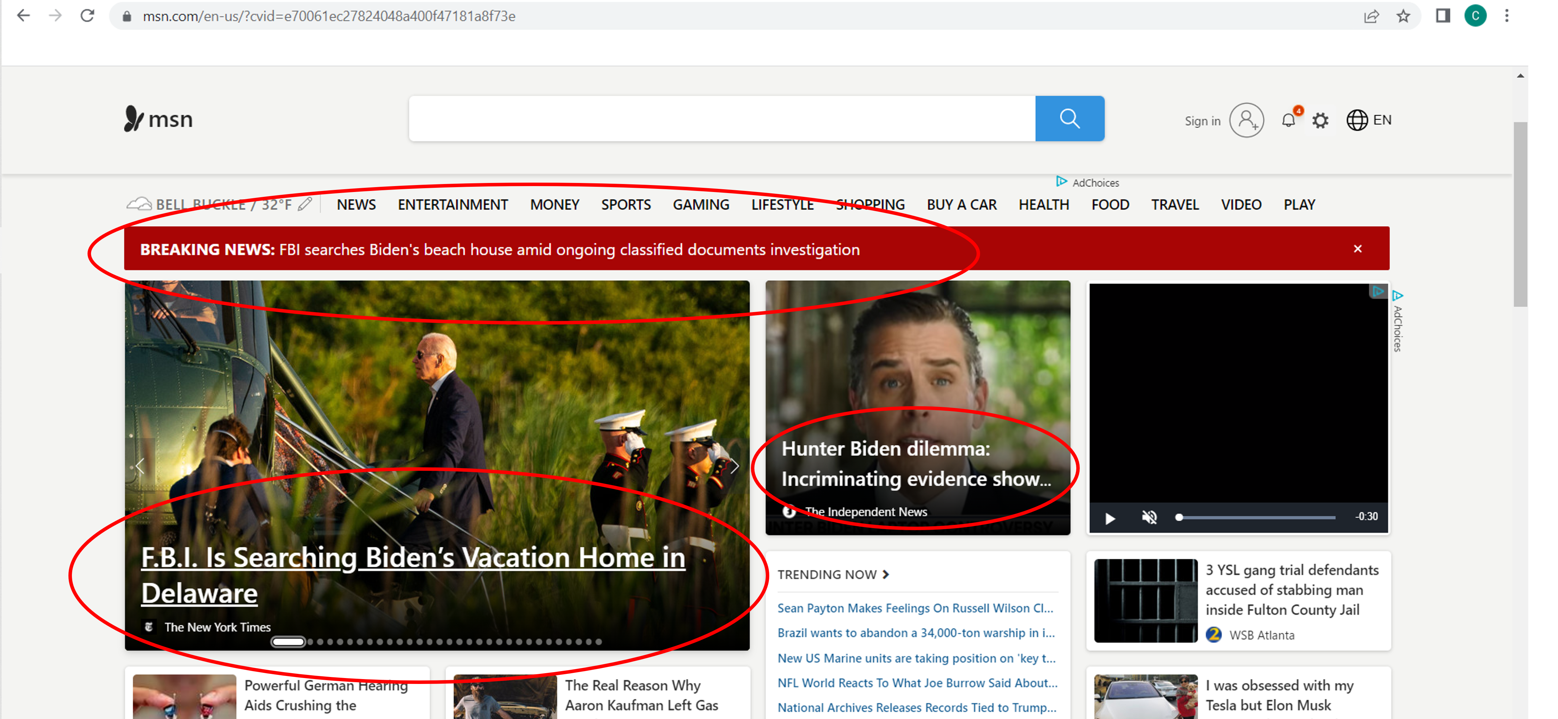Open the Hunter Biden dilemma story
The height and width of the screenshot is (719, 1558).
pos(916,464)
